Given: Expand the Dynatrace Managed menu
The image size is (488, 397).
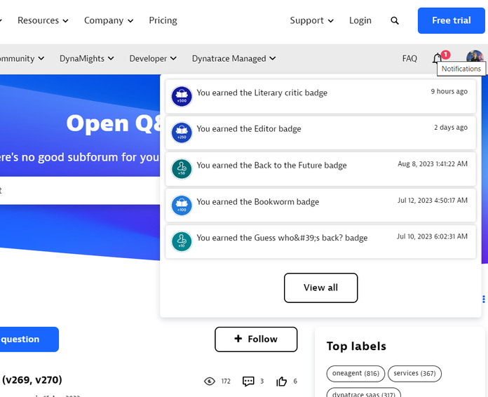Looking at the screenshot, I should tap(233, 59).
